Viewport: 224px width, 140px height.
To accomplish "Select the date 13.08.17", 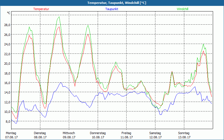I will pyautogui.click(x=184, y=137).
